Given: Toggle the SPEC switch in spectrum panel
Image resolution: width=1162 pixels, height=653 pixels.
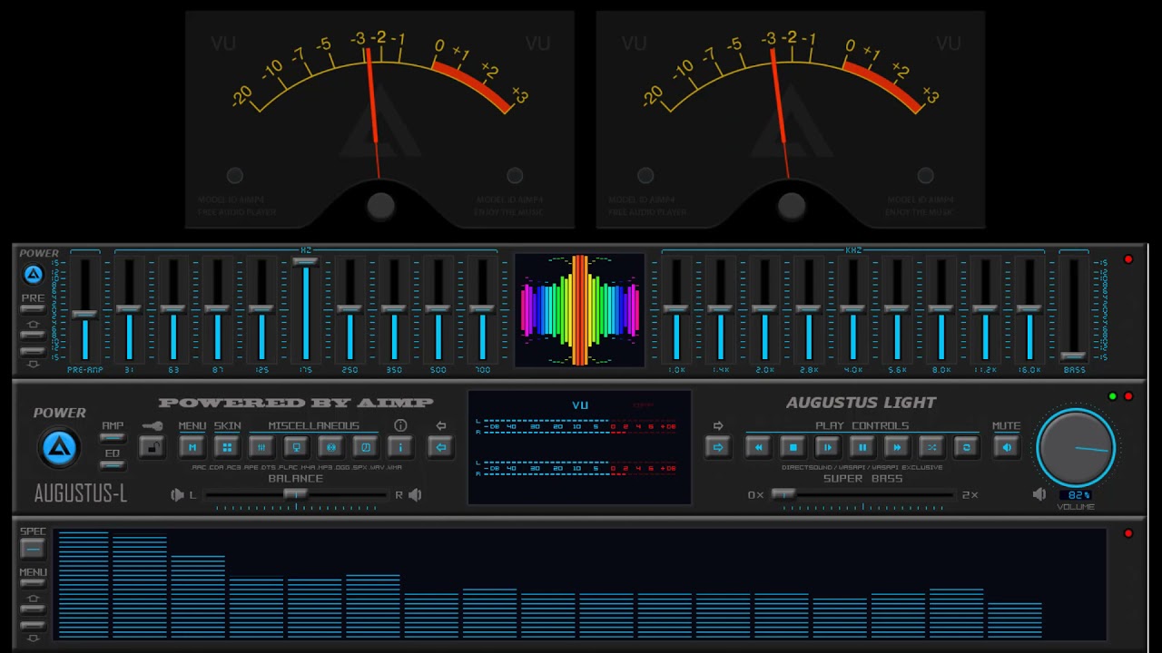Looking at the screenshot, I should (x=33, y=548).
